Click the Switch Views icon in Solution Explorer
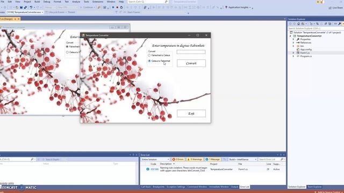344x193 pixels. click(x=303, y=24)
